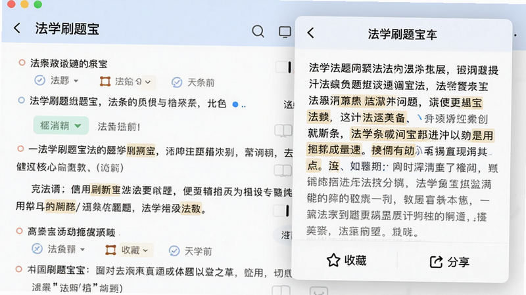Open the 收藏 dropdown in lower tag row
This screenshot has width=526, height=295.
(x=135, y=250)
